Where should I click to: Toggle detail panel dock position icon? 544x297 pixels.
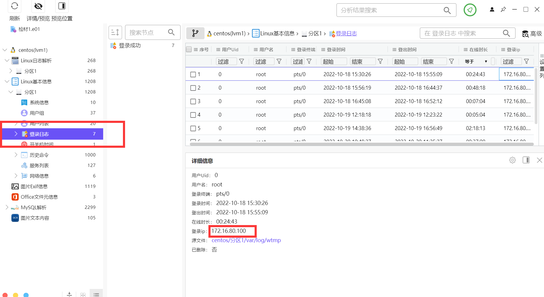coord(526,160)
